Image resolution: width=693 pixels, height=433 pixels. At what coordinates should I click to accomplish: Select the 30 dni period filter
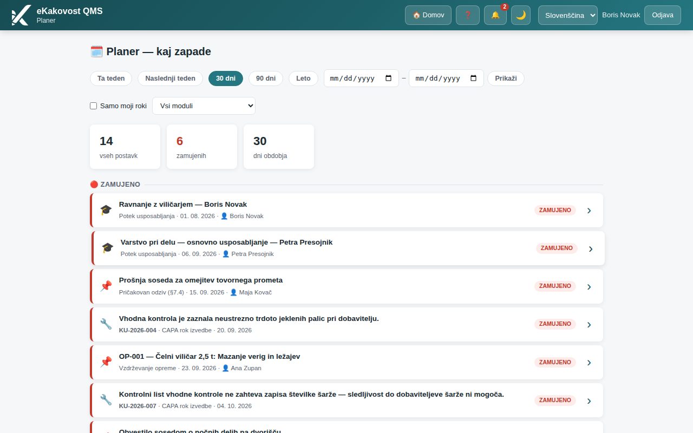coord(226,78)
